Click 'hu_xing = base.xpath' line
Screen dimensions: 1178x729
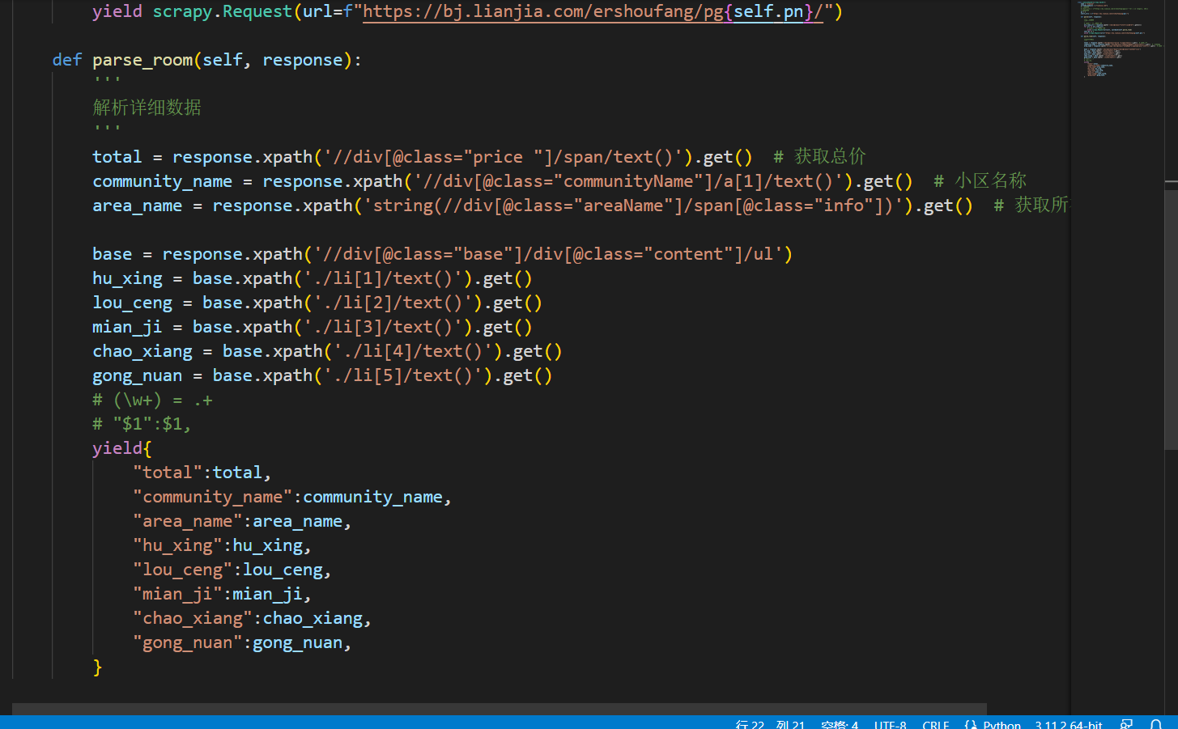pyautogui.click(x=312, y=278)
